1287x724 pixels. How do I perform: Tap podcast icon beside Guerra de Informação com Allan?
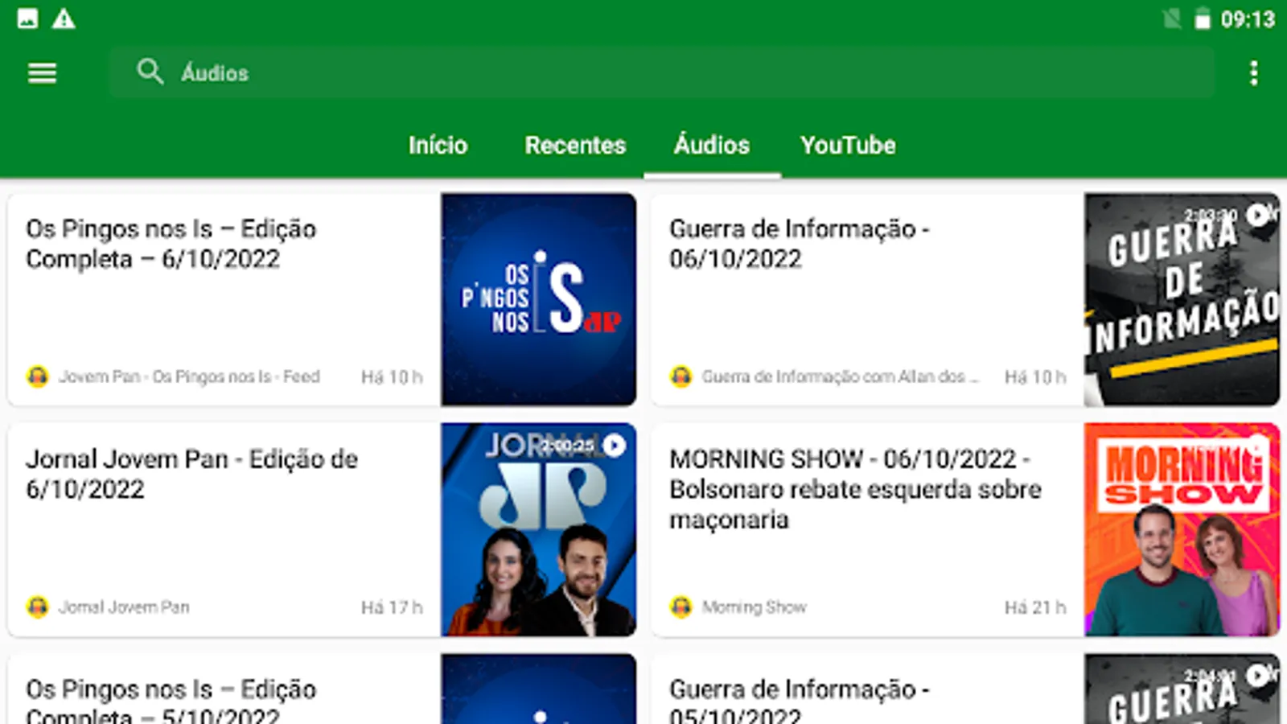point(681,376)
